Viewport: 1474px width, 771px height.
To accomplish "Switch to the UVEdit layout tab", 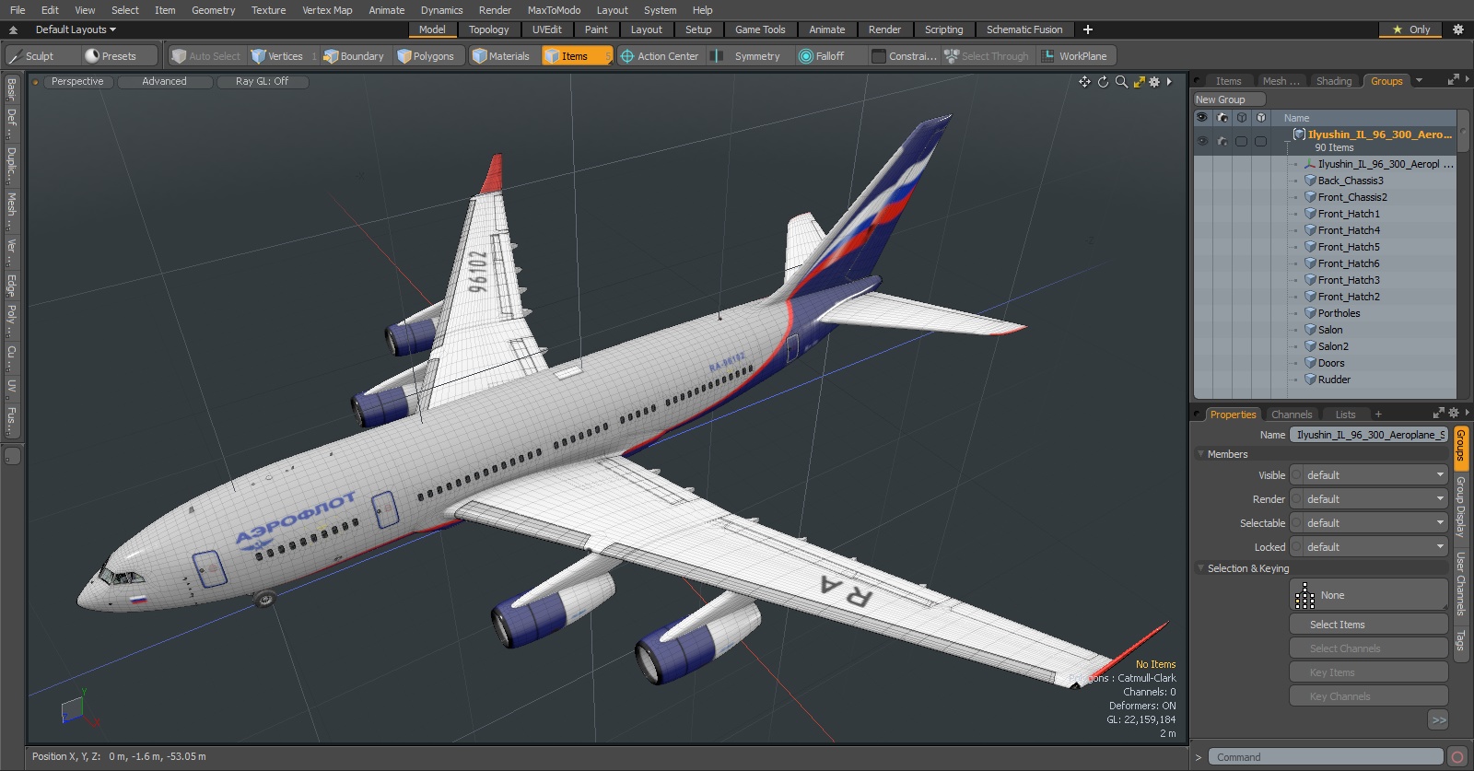I will point(546,29).
